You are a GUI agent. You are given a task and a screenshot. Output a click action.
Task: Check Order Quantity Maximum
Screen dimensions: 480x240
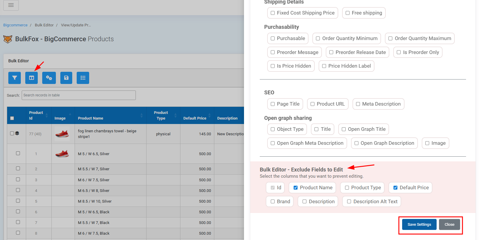point(391,39)
